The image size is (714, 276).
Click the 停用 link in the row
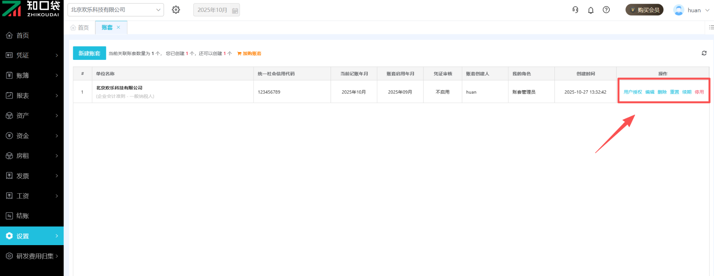pyautogui.click(x=699, y=92)
